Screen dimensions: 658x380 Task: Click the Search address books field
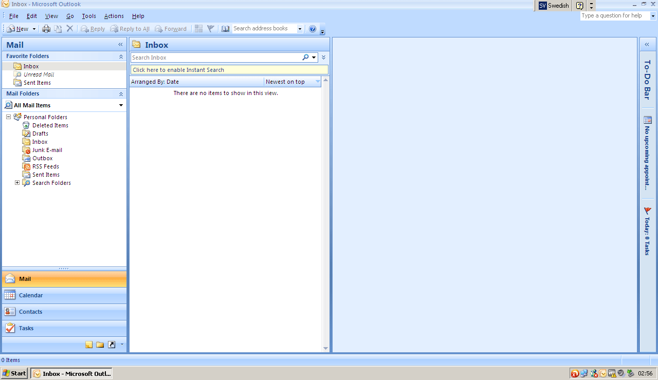coord(264,29)
